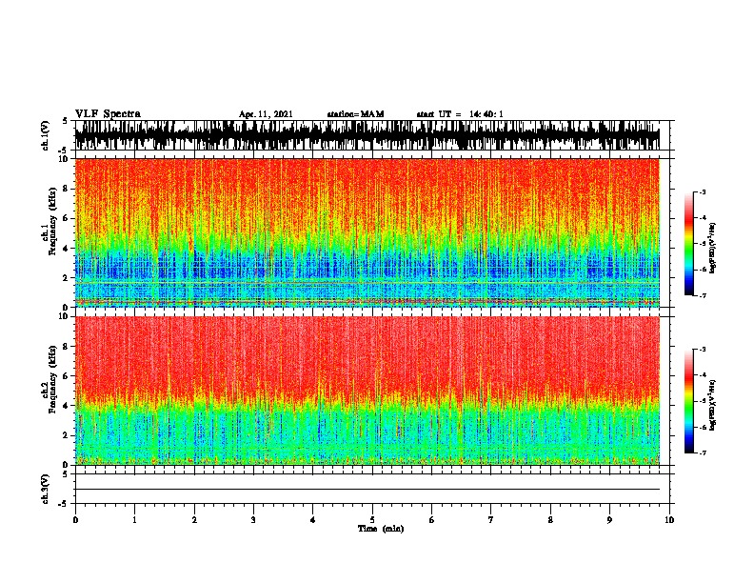Click time axis tick label '1'

[135, 520]
